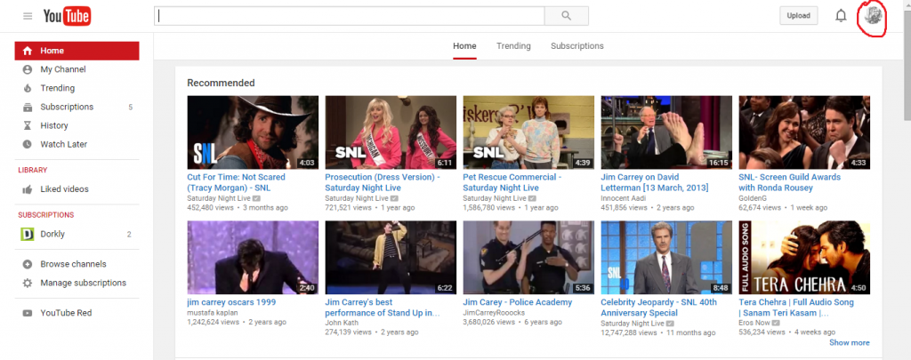The width and height of the screenshot is (911, 360).
Task: Open Jim Carey Police Academy thumbnail
Action: pos(528,258)
